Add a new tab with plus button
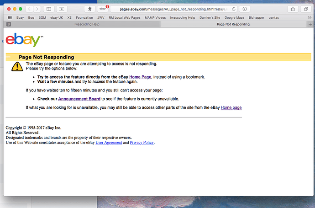 [x=310, y=24]
